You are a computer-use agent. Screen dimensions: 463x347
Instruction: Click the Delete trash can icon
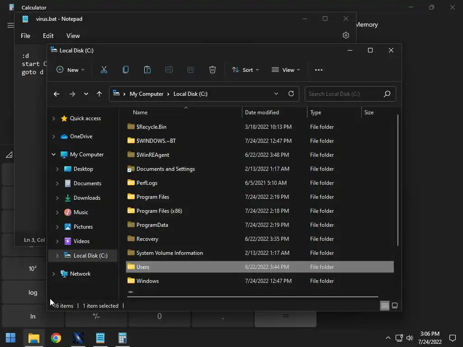click(213, 70)
